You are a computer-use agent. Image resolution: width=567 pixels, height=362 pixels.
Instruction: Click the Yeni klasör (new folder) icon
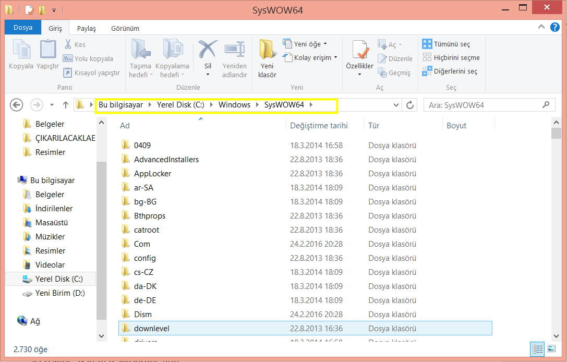coord(267,50)
